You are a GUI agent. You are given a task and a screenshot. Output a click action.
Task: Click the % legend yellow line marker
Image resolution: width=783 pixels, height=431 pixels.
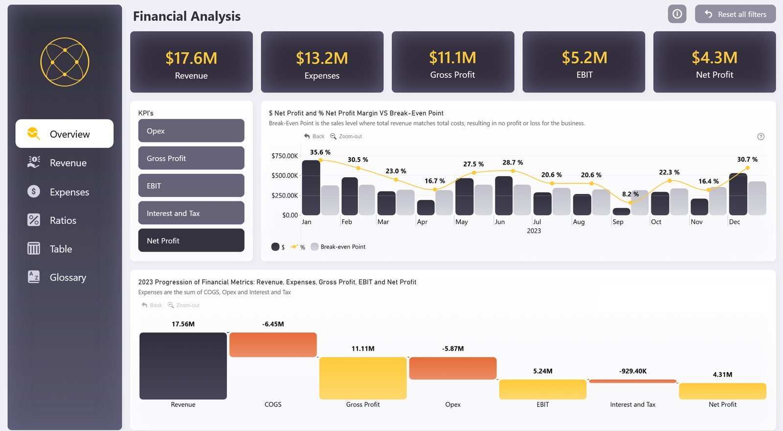pyautogui.click(x=294, y=247)
